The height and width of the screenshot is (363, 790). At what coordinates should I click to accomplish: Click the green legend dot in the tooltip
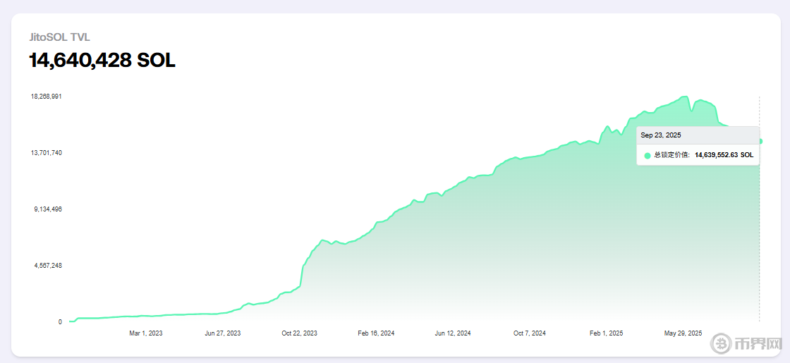(647, 155)
